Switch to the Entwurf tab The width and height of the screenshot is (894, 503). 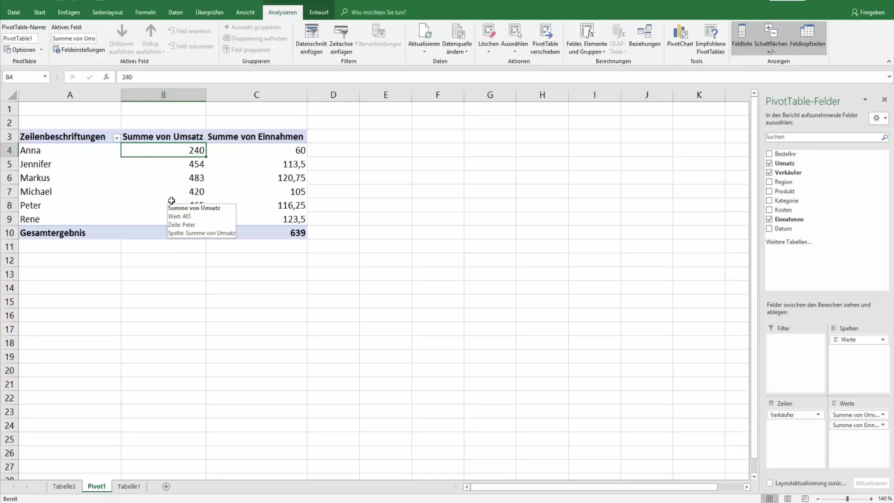(x=319, y=12)
